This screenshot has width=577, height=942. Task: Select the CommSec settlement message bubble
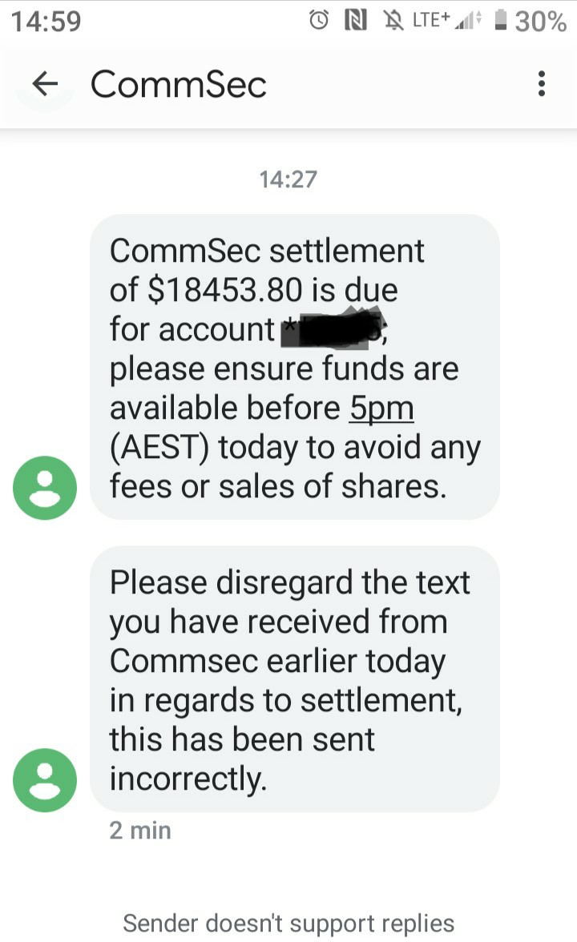click(294, 367)
